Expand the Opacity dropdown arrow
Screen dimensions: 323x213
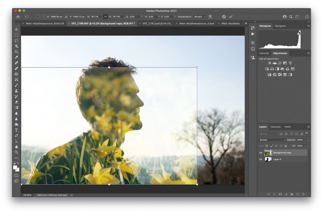tap(306, 140)
